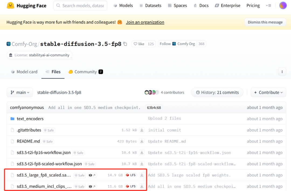Click 'Add all in one SD3.5 medium checkpoint.' header message
The height and width of the screenshot is (191, 291).
[95, 108]
